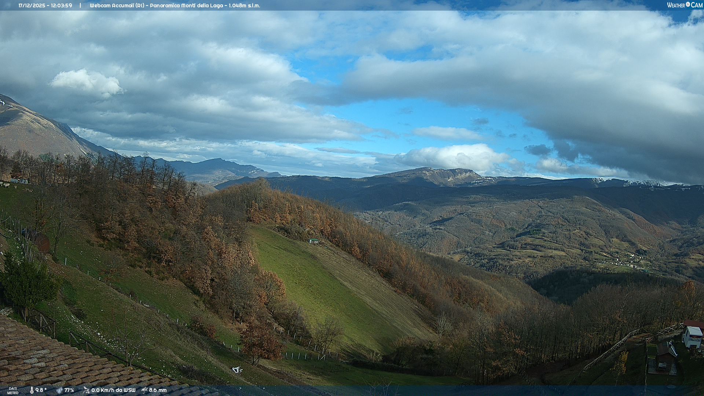The image size is (704, 396).
Task: Click the vertical separator after the timestamp
Action: click(80, 5)
